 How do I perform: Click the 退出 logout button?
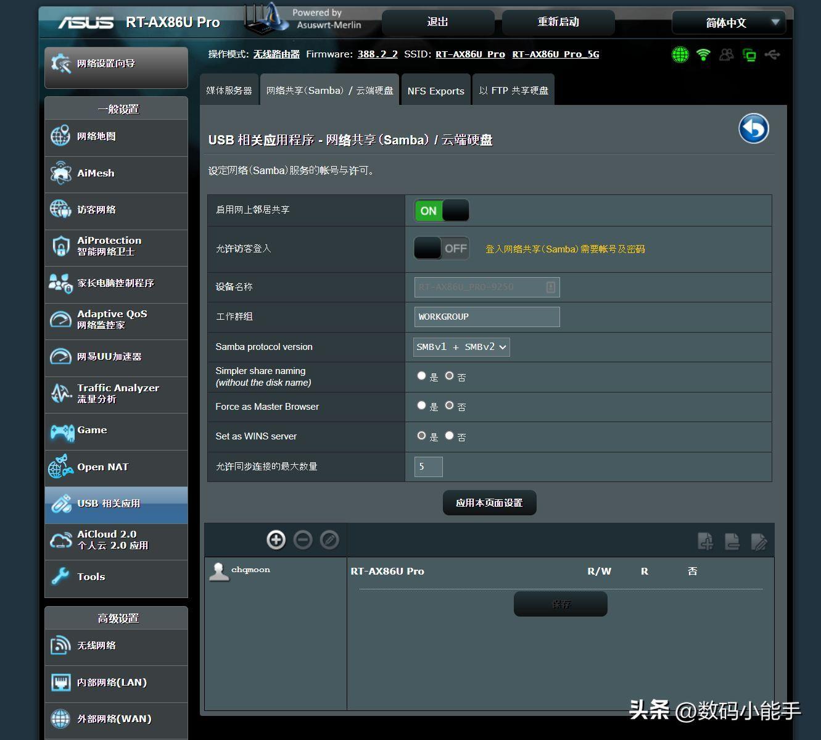[x=438, y=22]
